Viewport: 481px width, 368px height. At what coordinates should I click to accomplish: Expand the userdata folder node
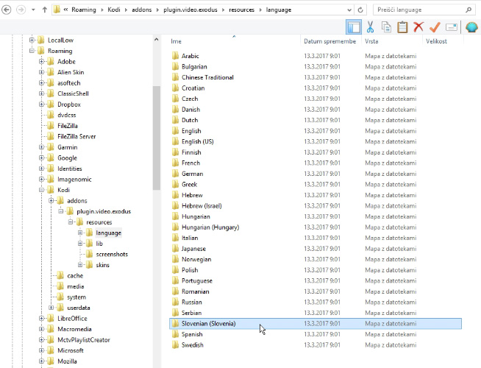(x=51, y=308)
